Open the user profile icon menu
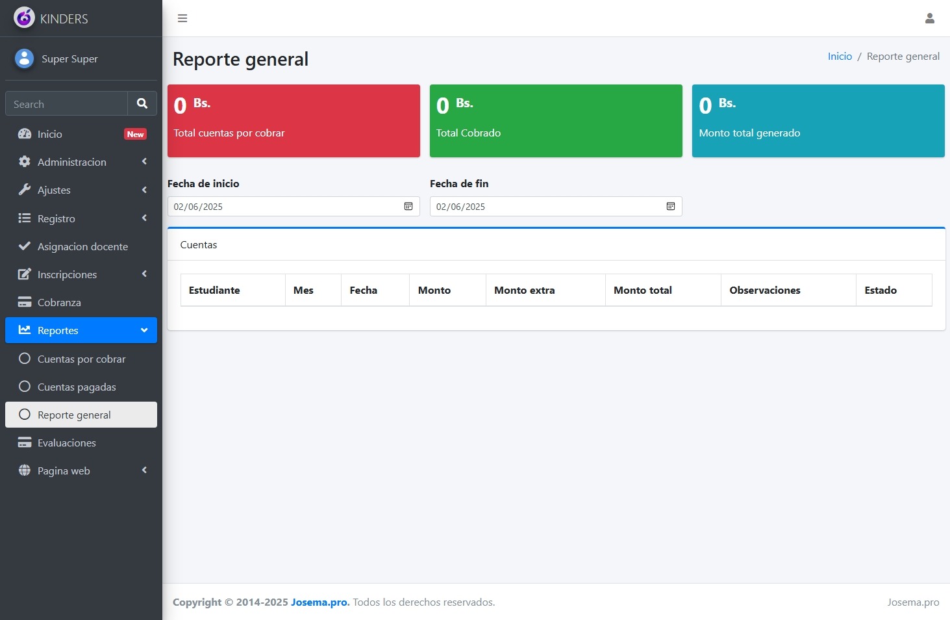Viewport: 950px width, 620px height. pos(929,18)
